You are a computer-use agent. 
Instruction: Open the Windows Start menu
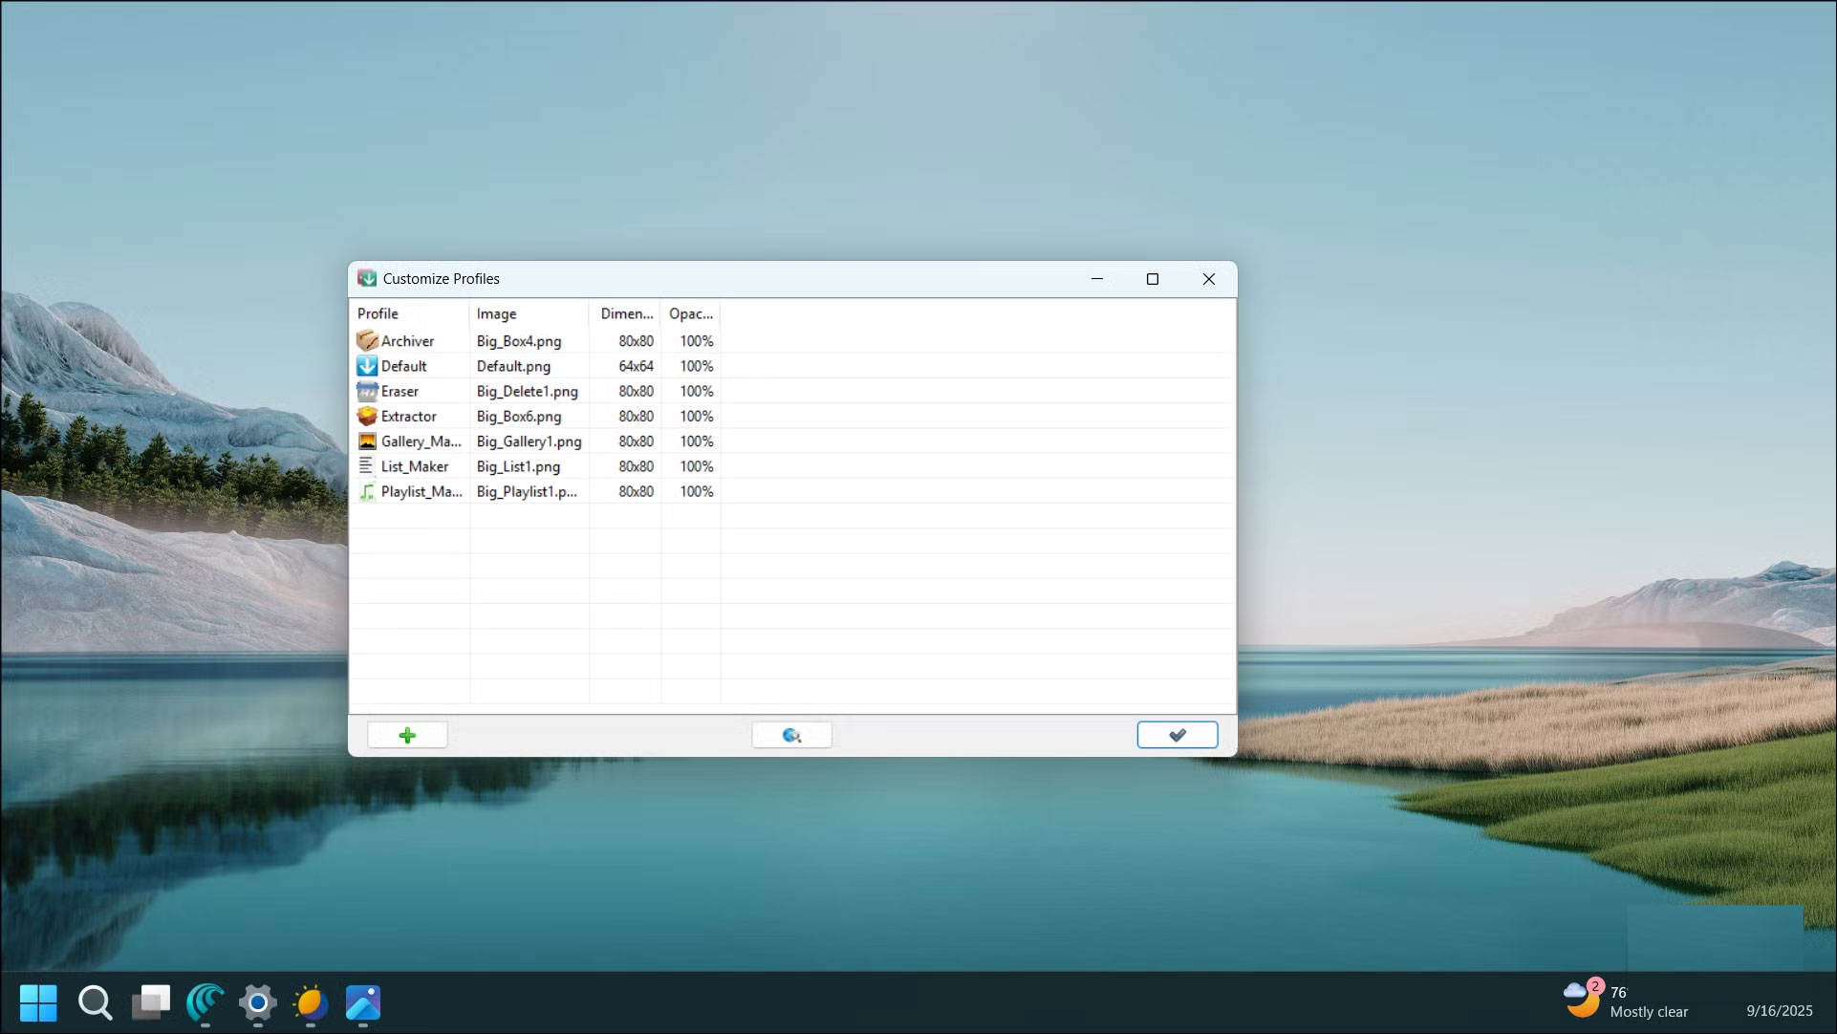(39, 1003)
